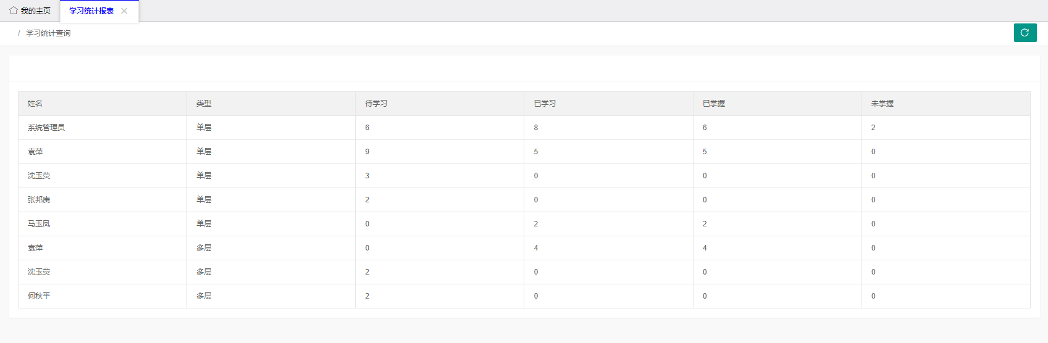Click 多层 type cell in 何秋平 row

[204, 296]
